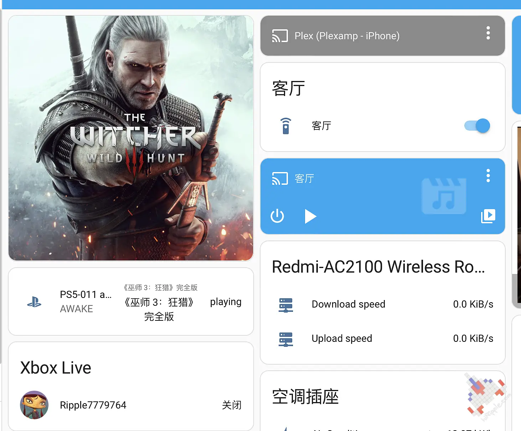This screenshot has height=431, width=521.
Task: Click the 客厅 remote control icon
Action: point(286,126)
